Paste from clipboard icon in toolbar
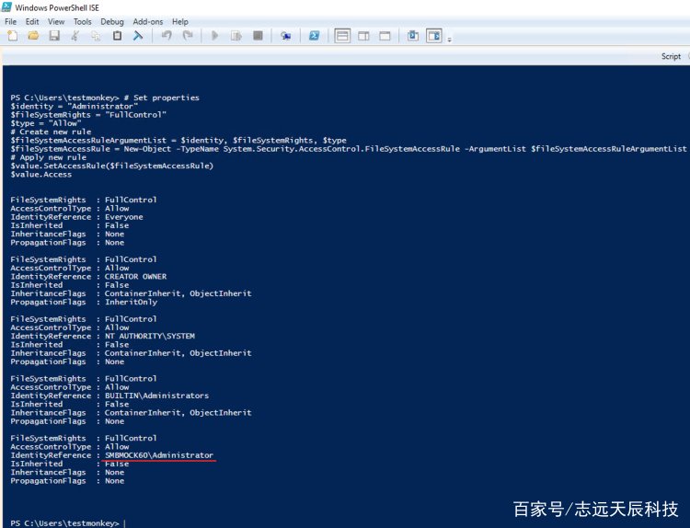The height and width of the screenshot is (528, 690). tap(117, 36)
